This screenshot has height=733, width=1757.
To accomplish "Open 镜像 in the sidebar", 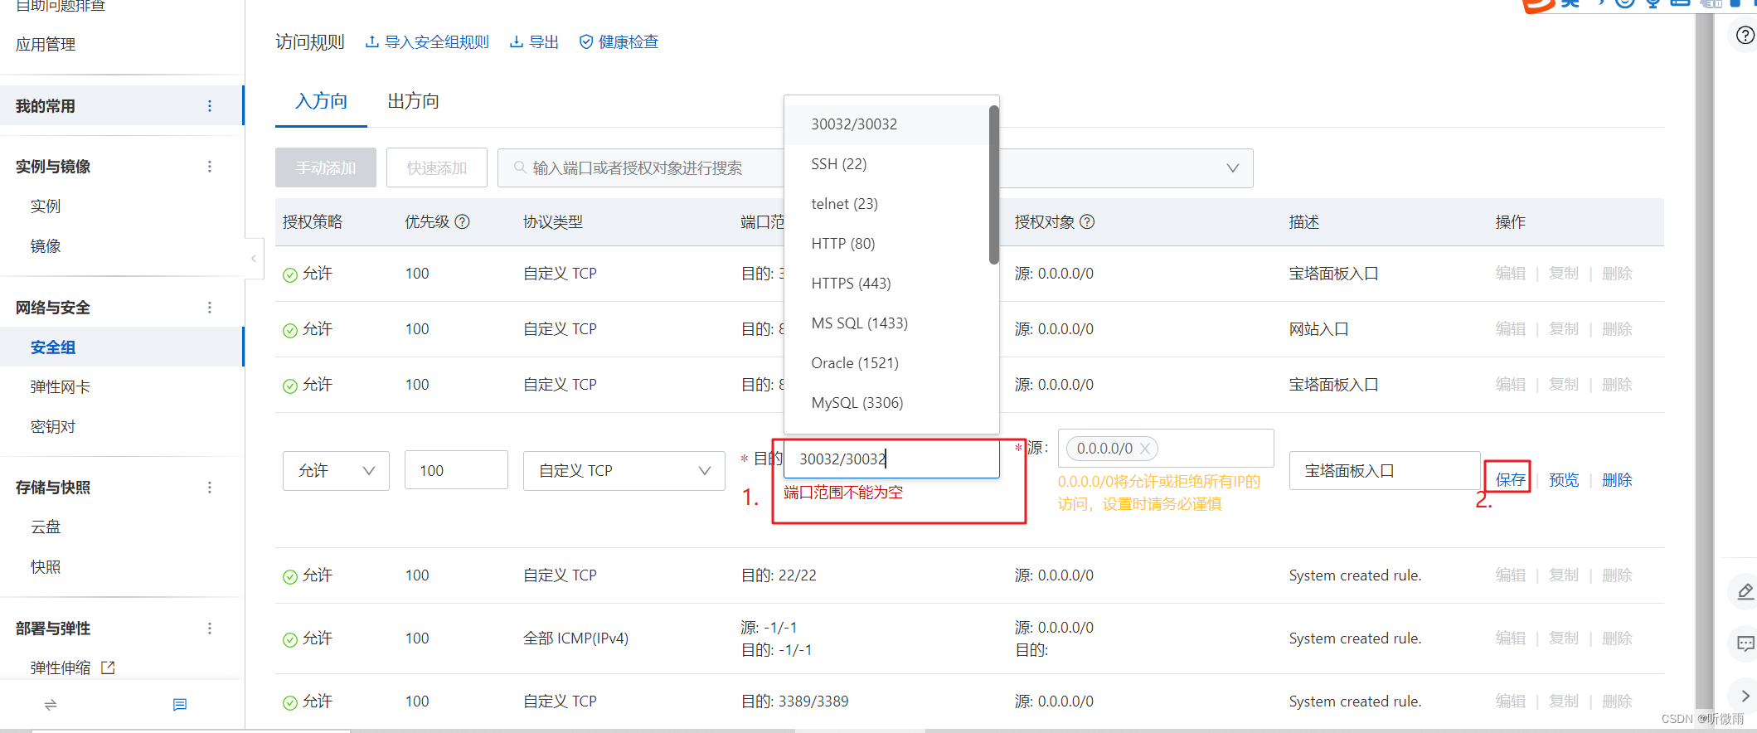I will click(x=46, y=246).
